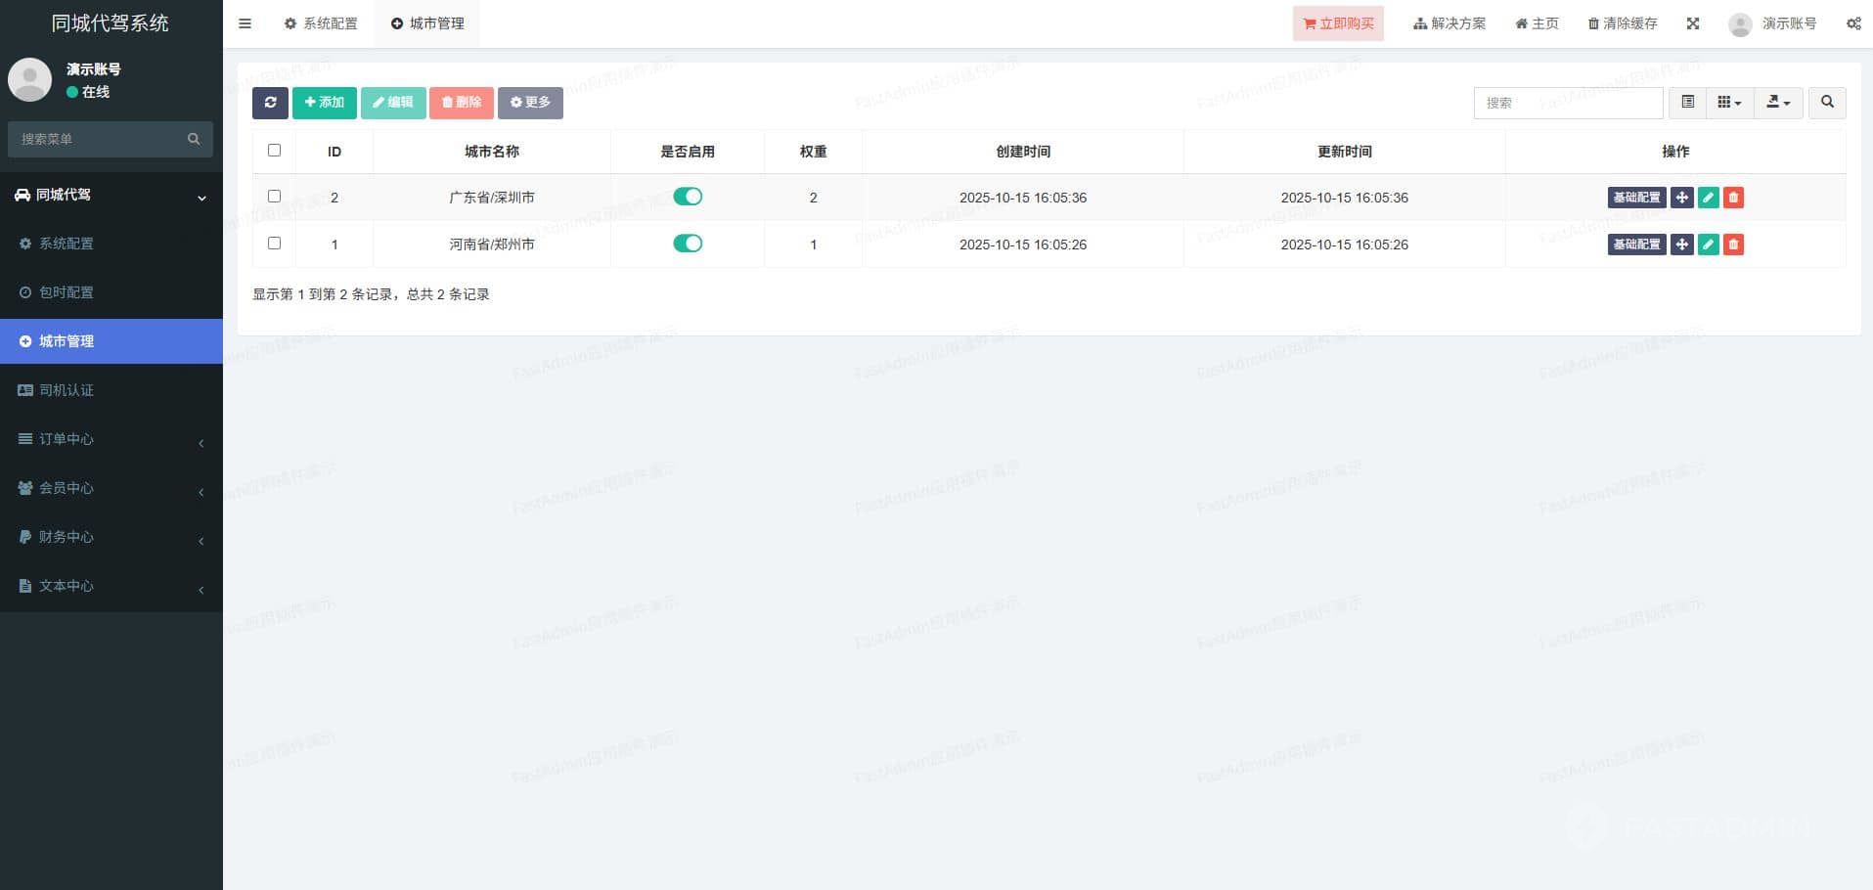The height and width of the screenshot is (890, 1873).
Task: Click demo account avatar in sidebar
Action: 29,79
